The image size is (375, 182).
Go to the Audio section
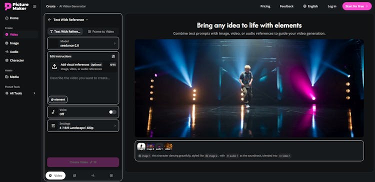click(x=14, y=51)
